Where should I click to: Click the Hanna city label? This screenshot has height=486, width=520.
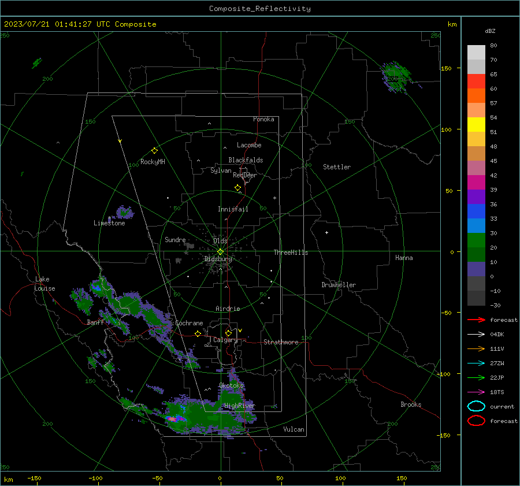pyautogui.click(x=404, y=258)
